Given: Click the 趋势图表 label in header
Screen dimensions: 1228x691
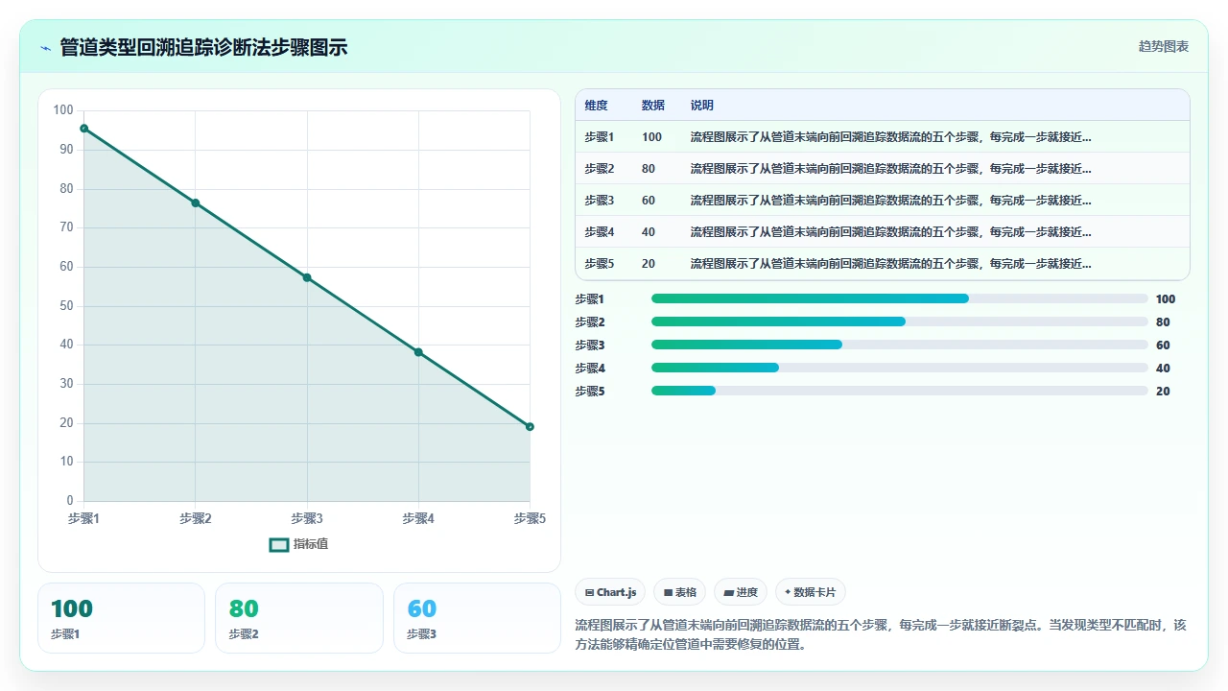Looking at the screenshot, I should (x=1164, y=46).
